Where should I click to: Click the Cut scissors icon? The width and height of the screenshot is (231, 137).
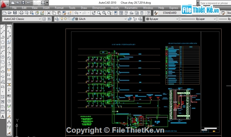[49, 13]
